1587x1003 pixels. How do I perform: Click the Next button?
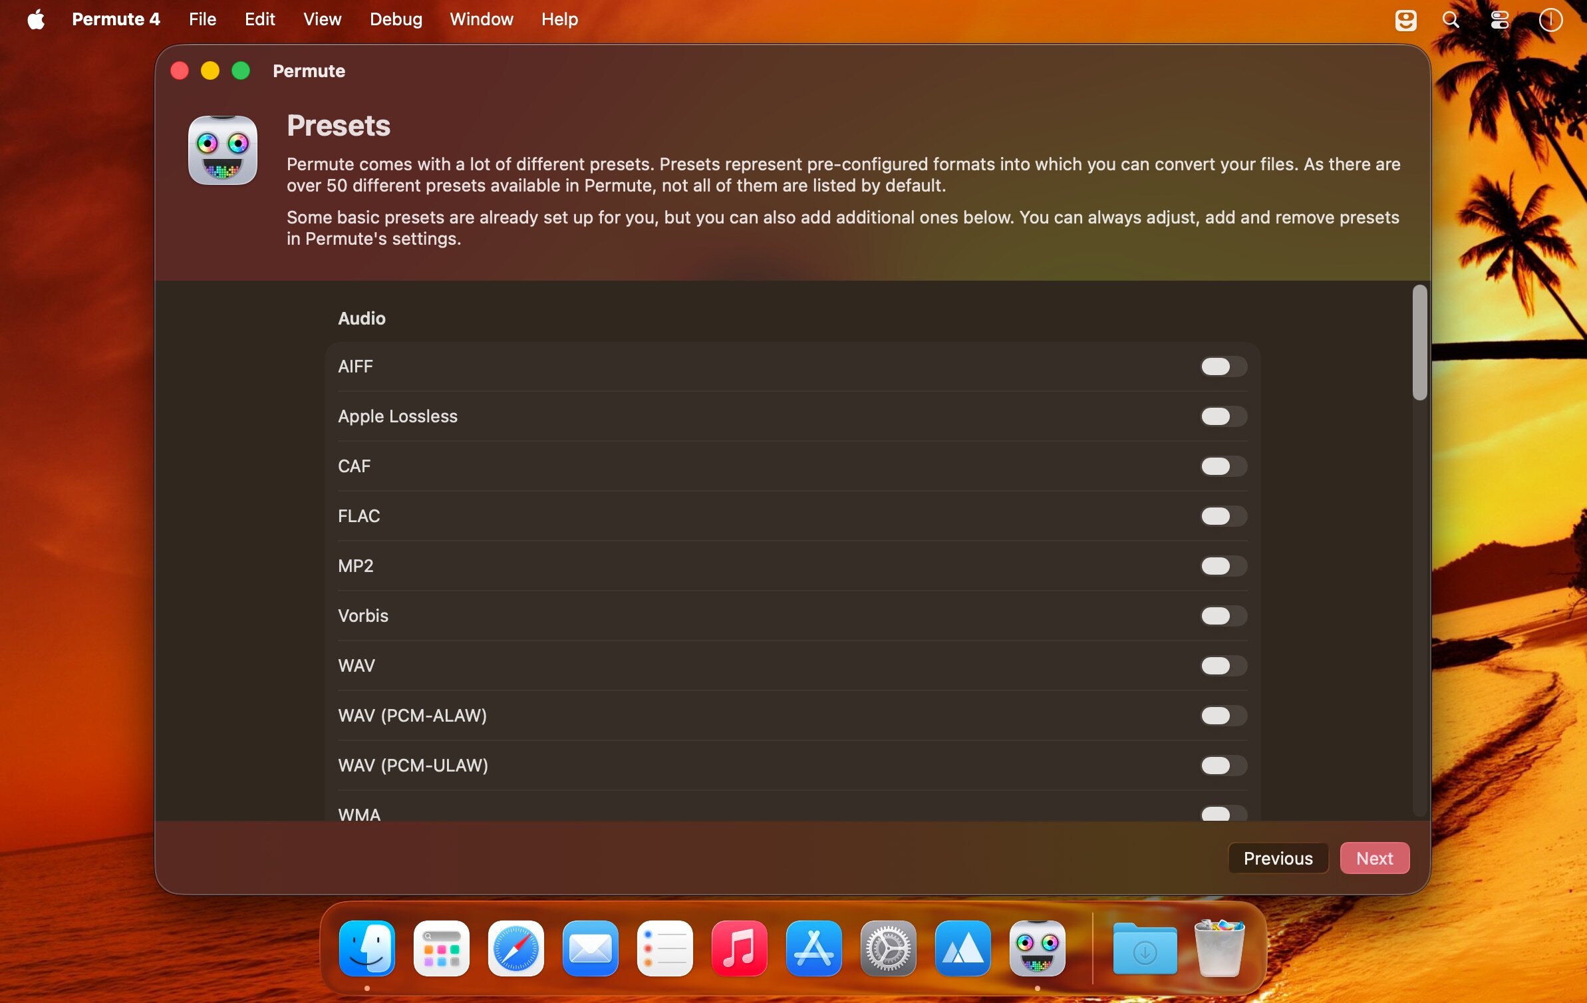1374,859
